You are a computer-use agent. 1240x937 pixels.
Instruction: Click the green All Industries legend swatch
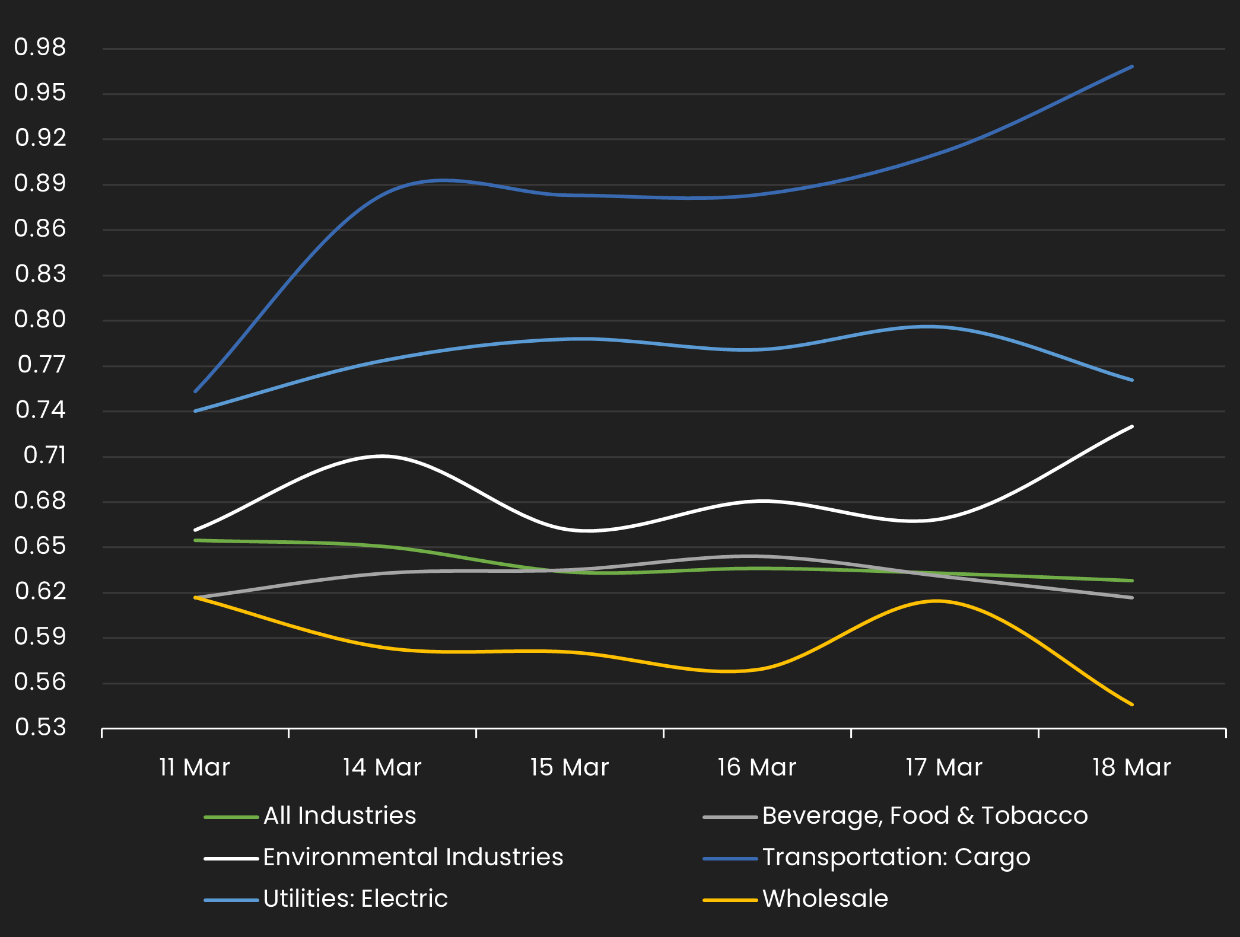coord(231,817)
